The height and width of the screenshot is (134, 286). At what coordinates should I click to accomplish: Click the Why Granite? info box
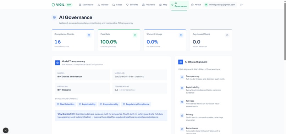pyautogui.click(x=111, y=116)
